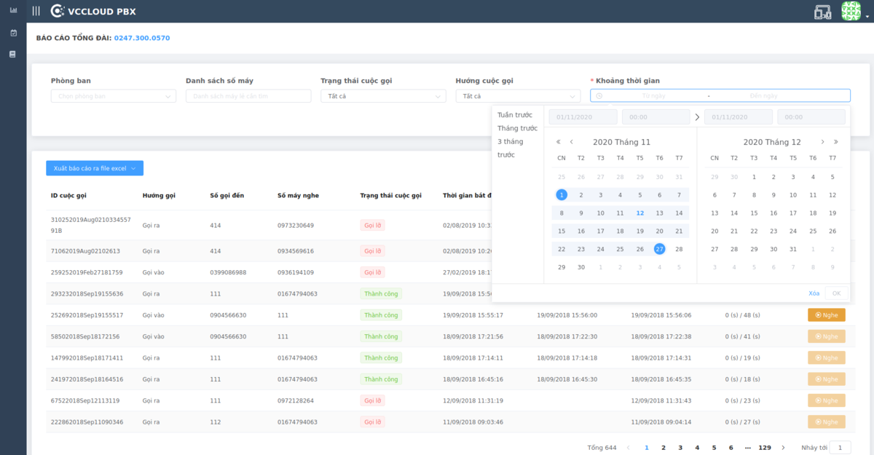Open the book icon in sidebar
This screenshot has height=455, width=874.
tap(13, 54)
